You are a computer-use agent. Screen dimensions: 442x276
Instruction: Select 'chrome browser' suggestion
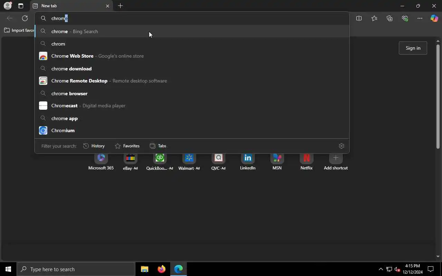point(192,93)
